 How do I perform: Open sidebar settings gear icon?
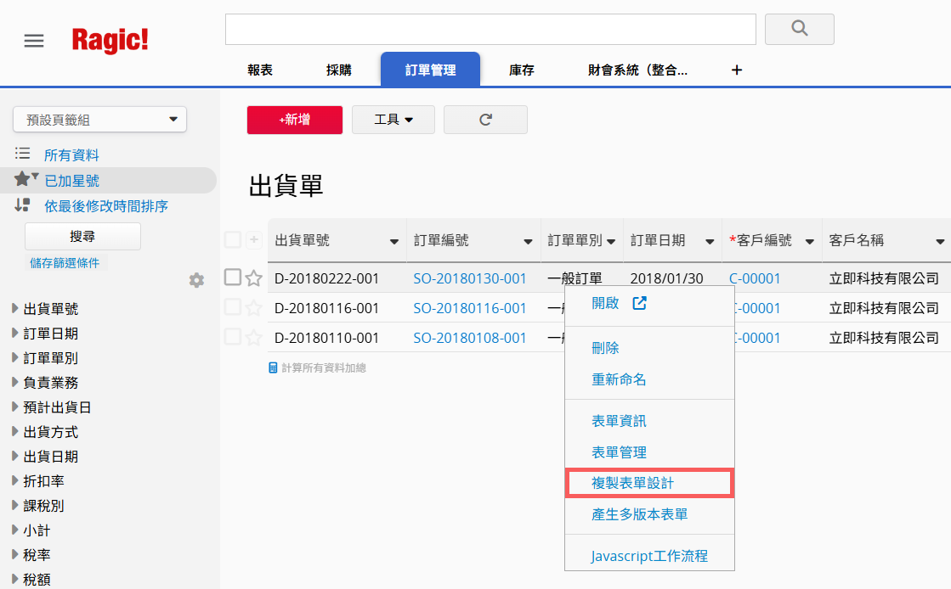click(196, 280)
